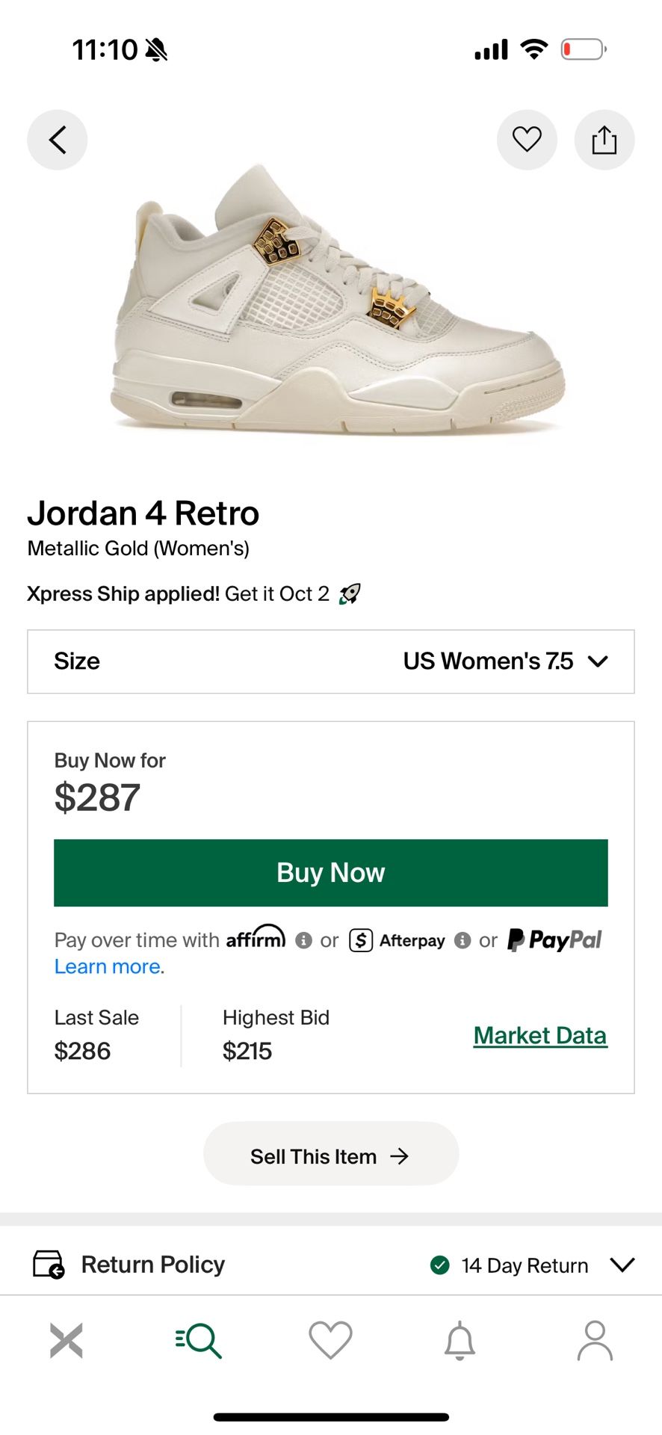662x1435 pixels.
Task: Open the Favorites tab in bottom bar
Action: [330, 1340]
